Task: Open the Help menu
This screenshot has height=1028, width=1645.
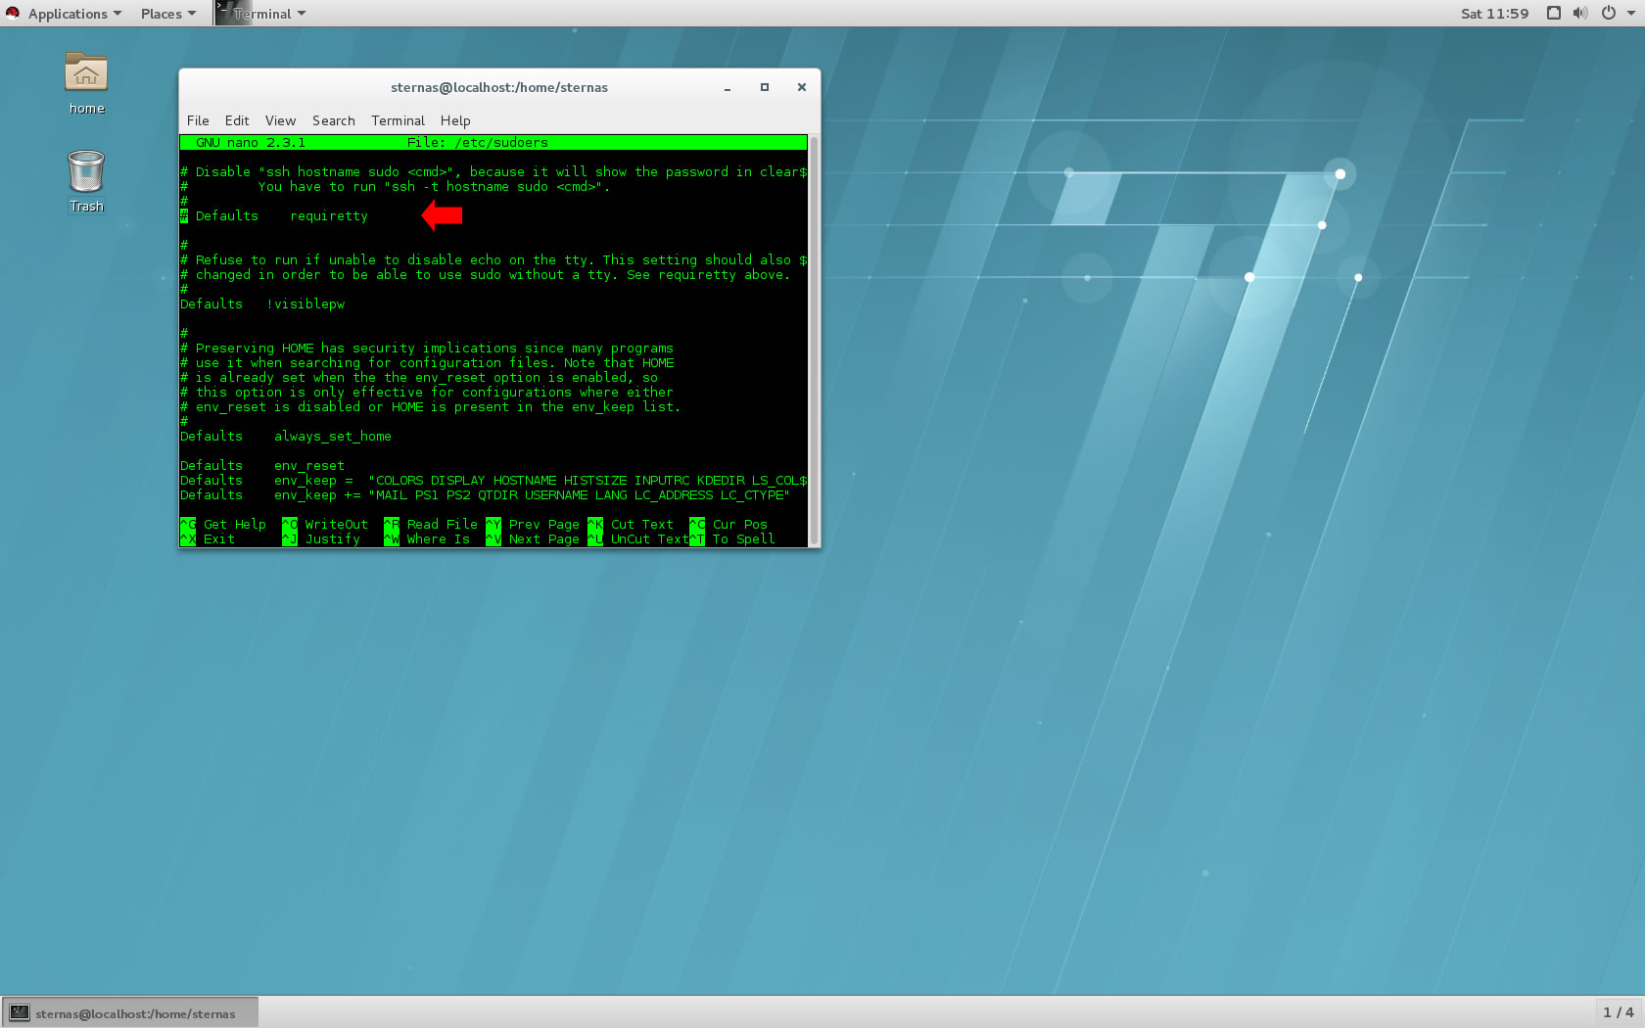Action: pyautogui.click(x=455, y=120)
